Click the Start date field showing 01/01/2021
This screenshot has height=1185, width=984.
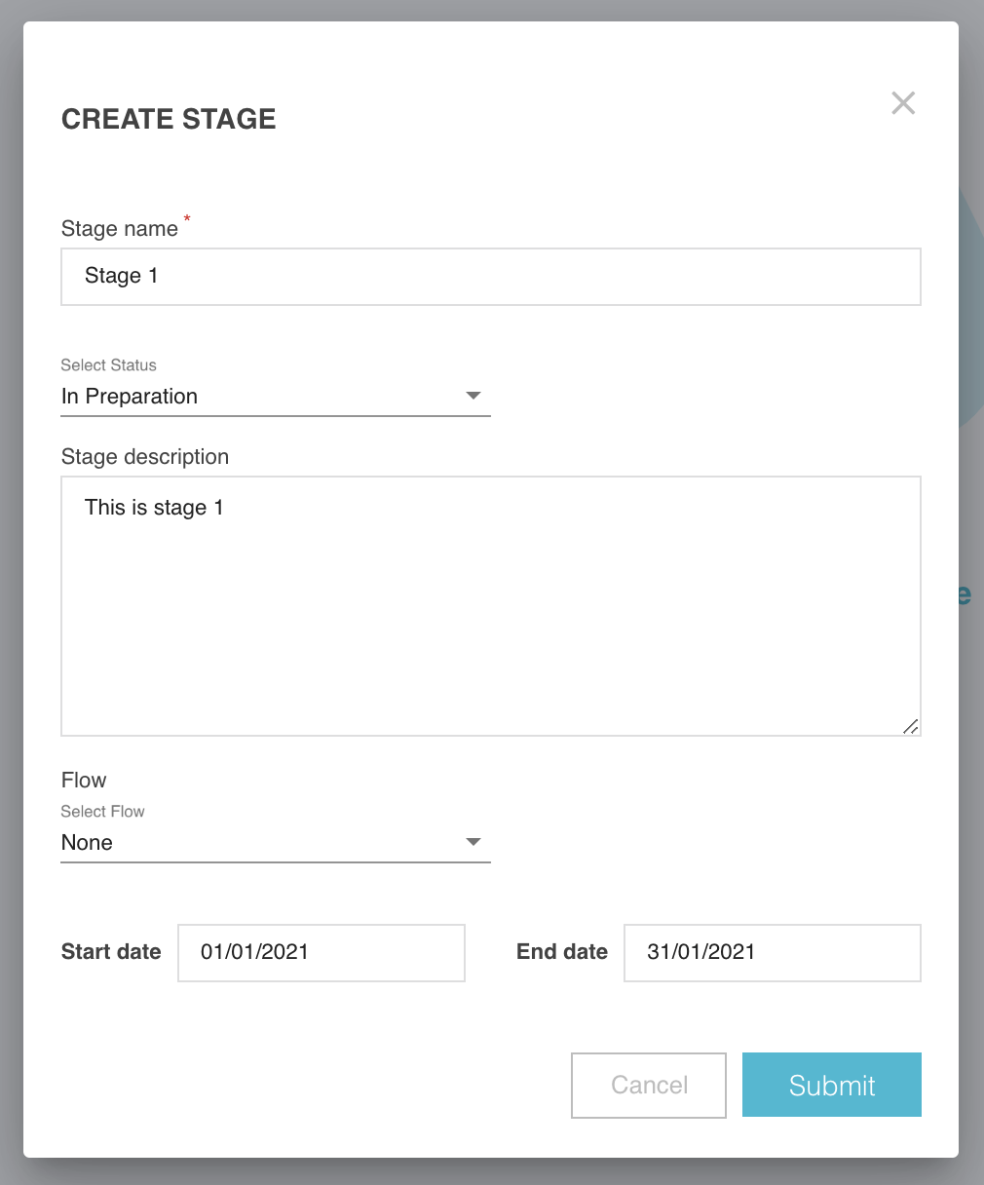tap(322, 953)
